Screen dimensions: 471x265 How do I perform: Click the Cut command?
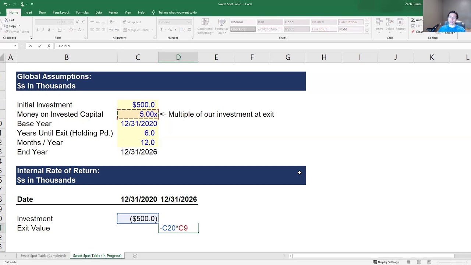tap(10, 20)
